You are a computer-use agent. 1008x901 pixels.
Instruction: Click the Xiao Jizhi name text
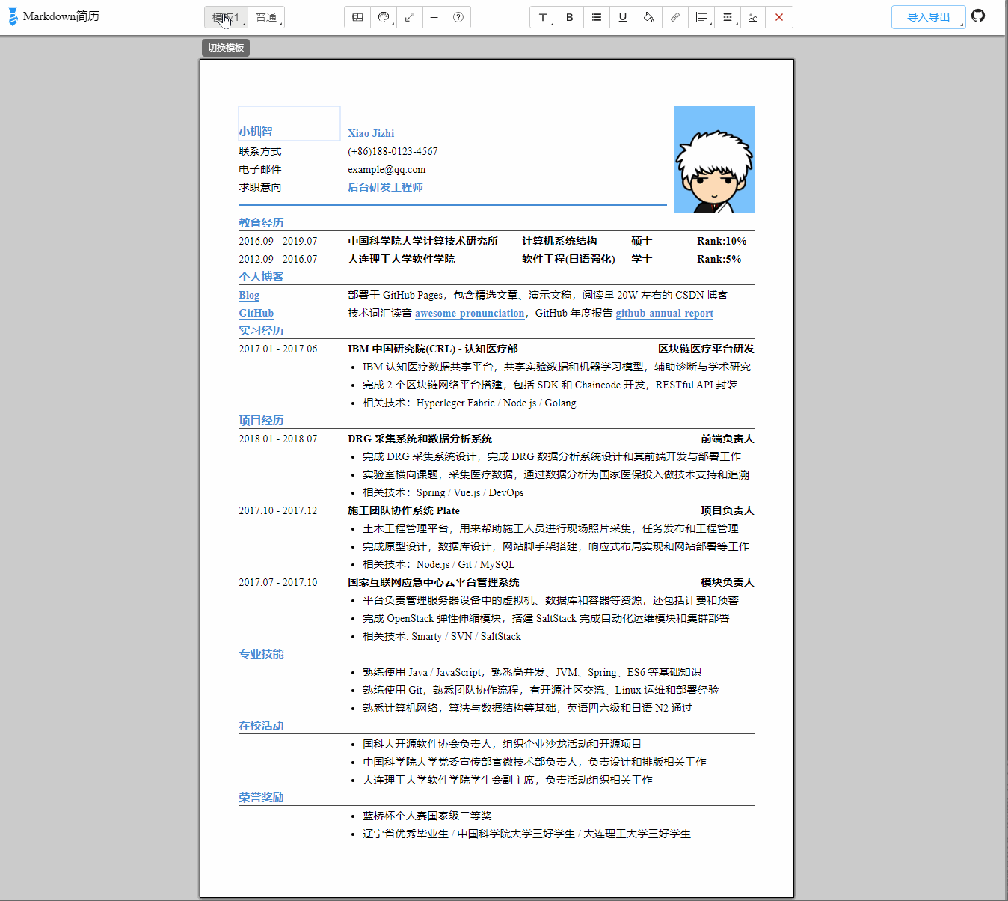371,133
